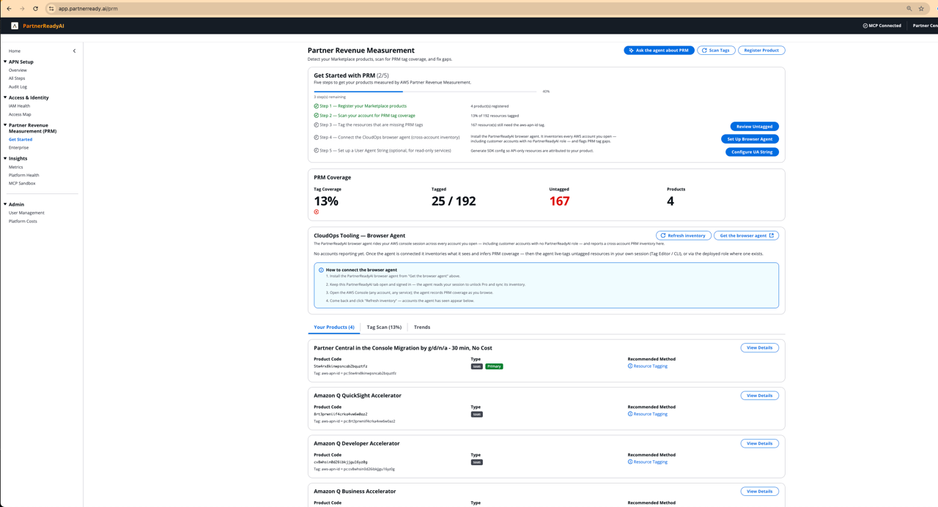
Task: Go back with the browser back arrow
Action: 9,9
